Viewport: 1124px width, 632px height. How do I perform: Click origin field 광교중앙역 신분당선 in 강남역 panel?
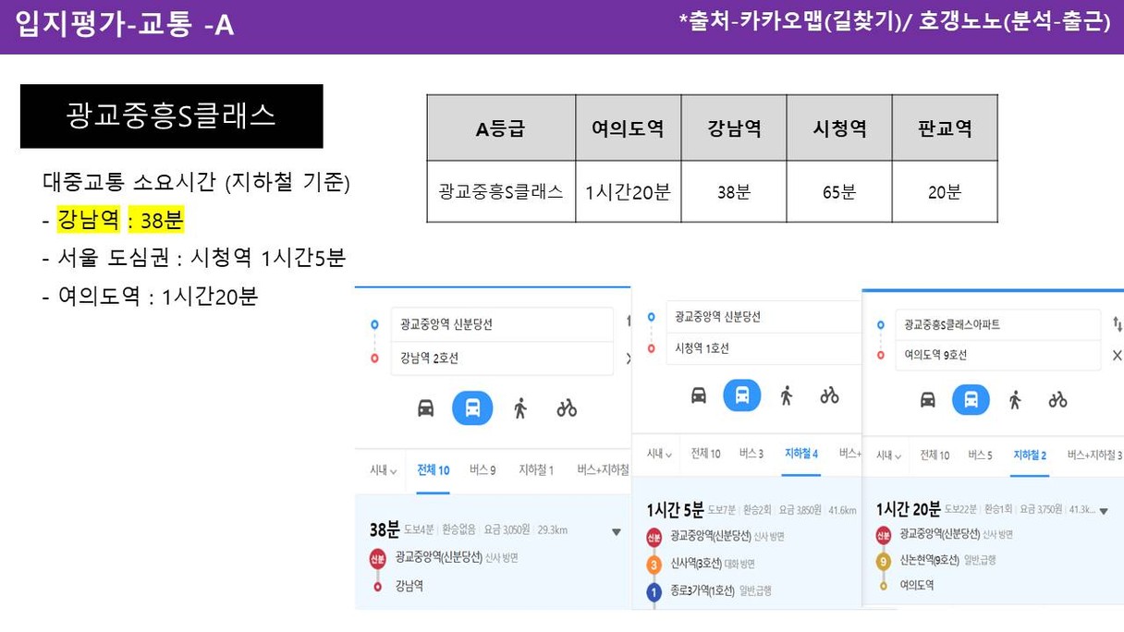pos(502,324)
